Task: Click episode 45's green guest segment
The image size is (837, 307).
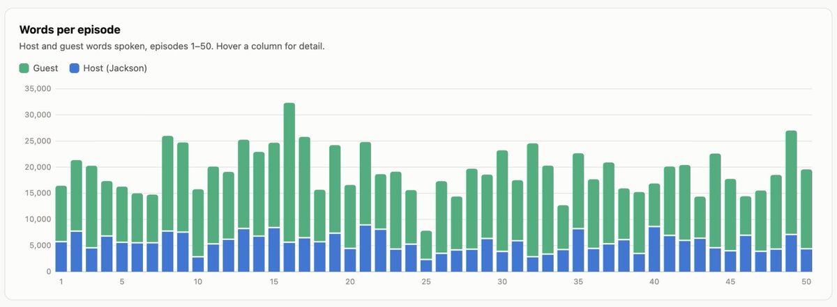Action: 730,215
